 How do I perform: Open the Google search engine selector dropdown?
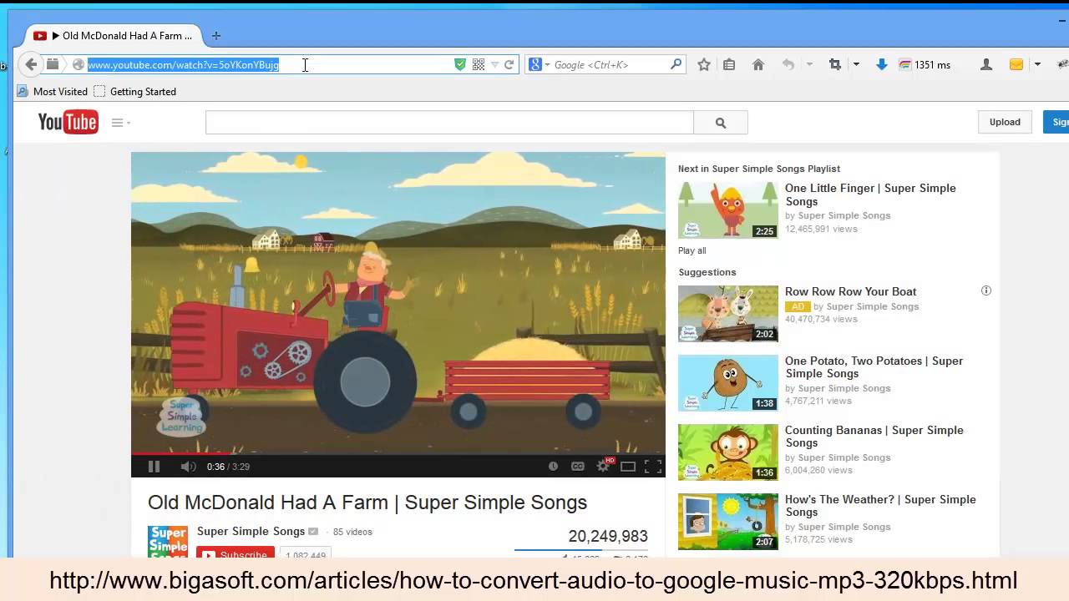click(x=540, y=64)
